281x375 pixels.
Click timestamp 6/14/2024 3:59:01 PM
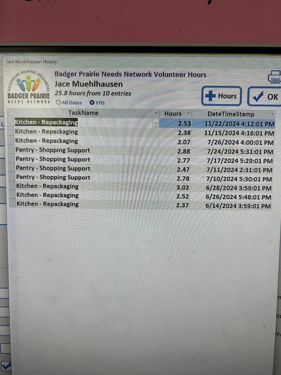click(238, 206)
